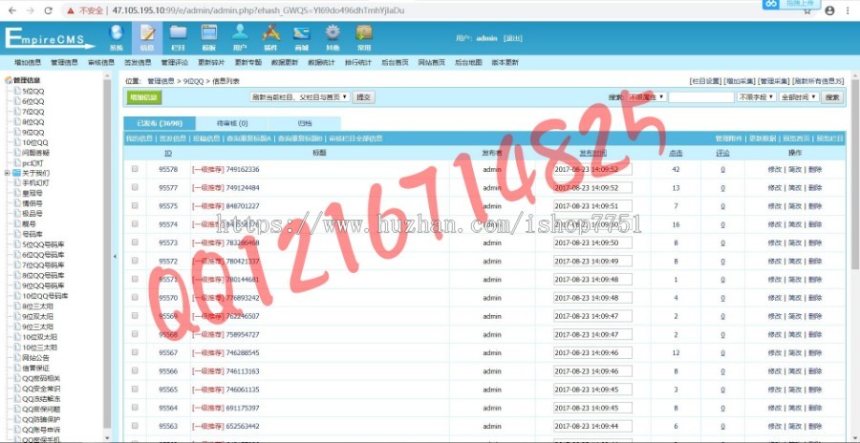This screenshot has width=860, height=443.
Task: Open the browser profile avatar icon
Action: (829, 11)
